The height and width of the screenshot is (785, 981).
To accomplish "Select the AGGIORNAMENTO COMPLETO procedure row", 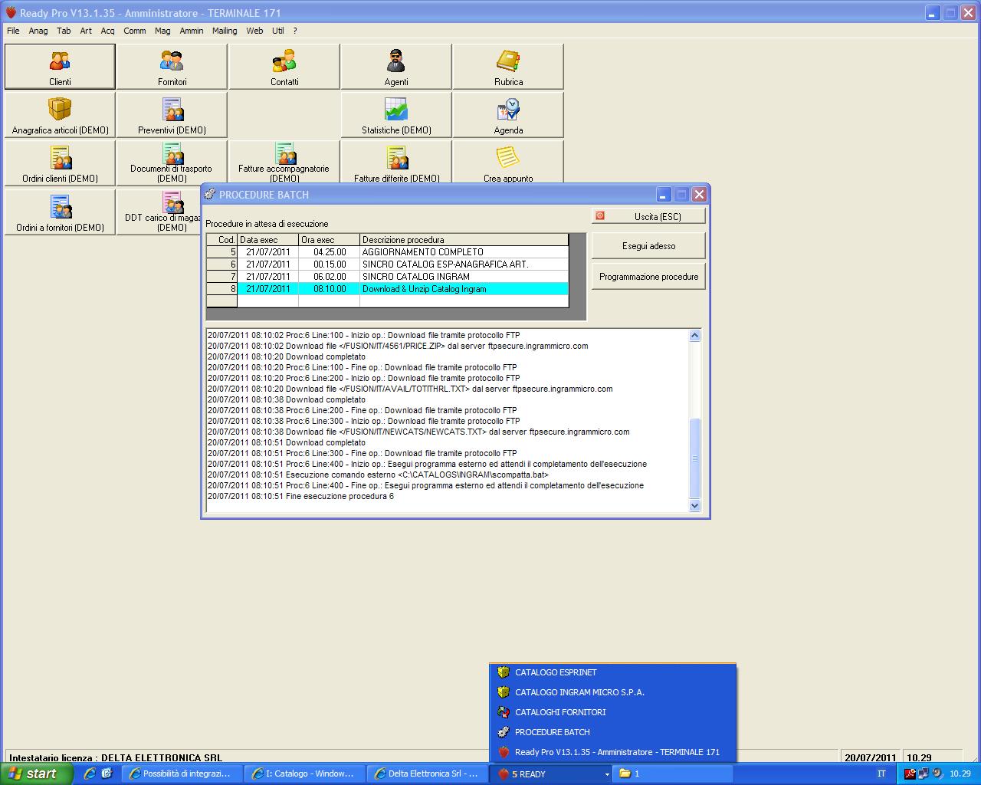I will pos(388,252).
